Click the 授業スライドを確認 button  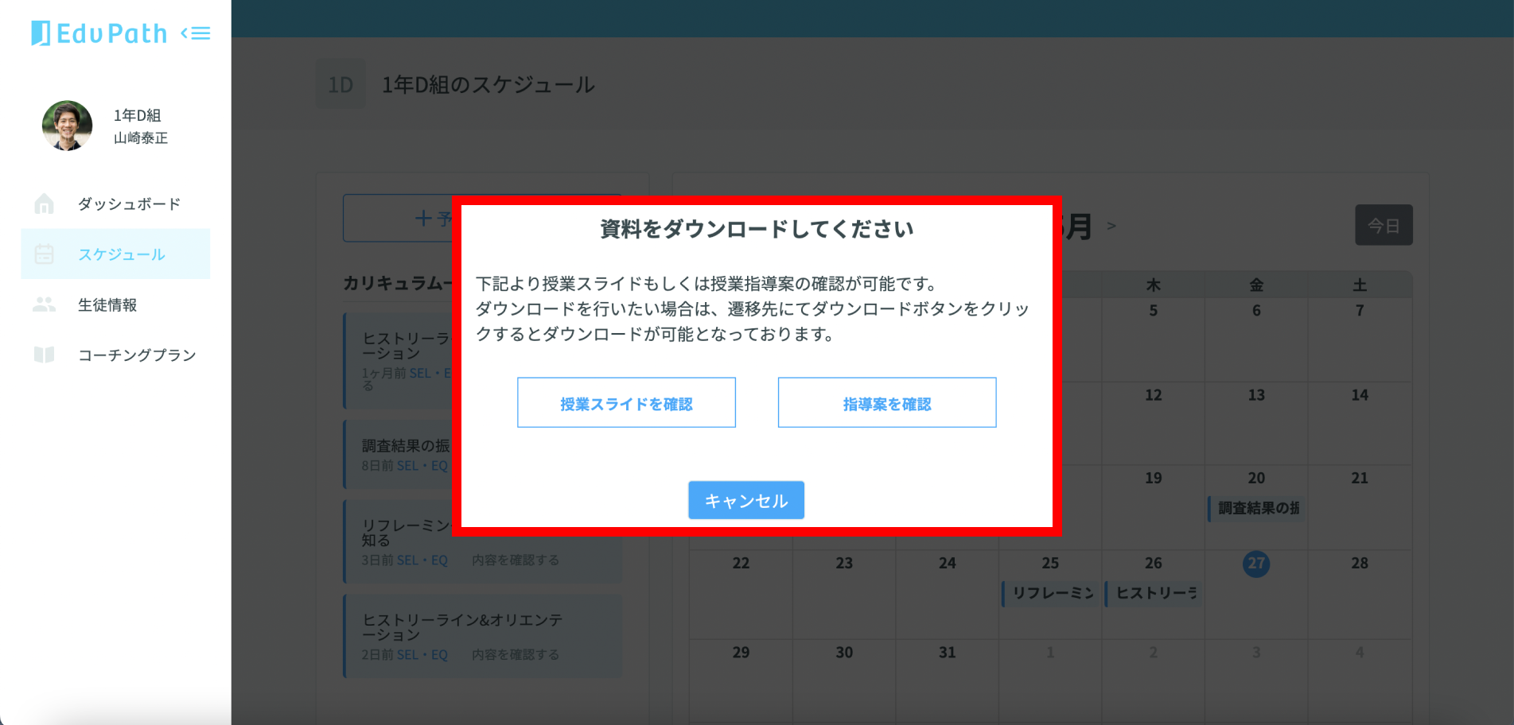click(x=626, y=403)
